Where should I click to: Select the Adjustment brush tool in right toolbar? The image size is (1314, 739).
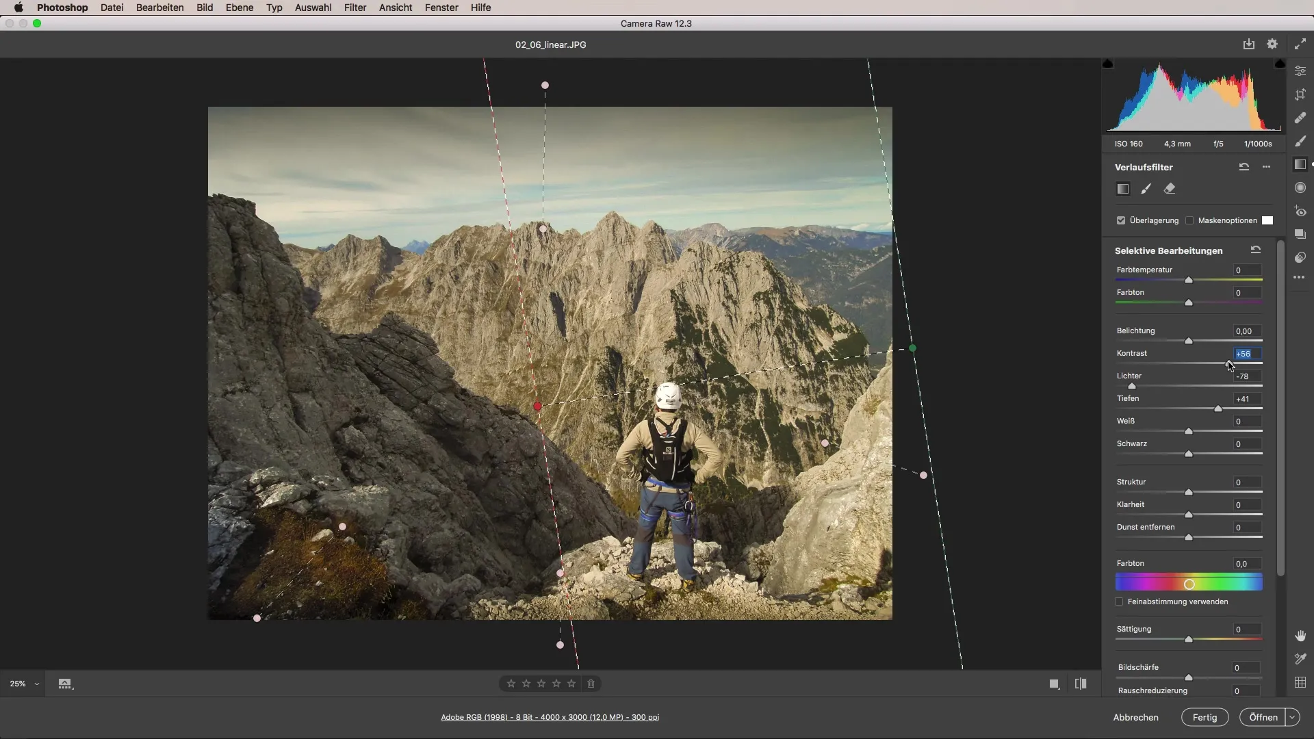tap(1300, 141)
